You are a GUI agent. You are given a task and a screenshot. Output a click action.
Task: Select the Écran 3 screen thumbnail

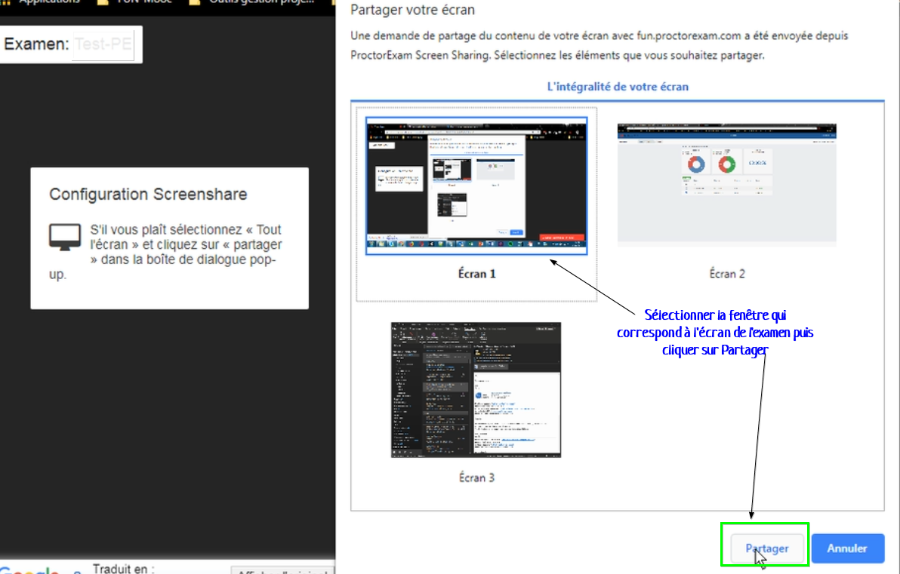(x=476, y=389)
